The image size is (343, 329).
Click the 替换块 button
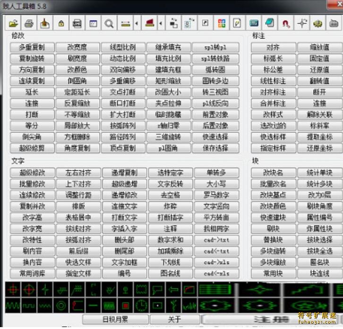[x=274, y=240]
